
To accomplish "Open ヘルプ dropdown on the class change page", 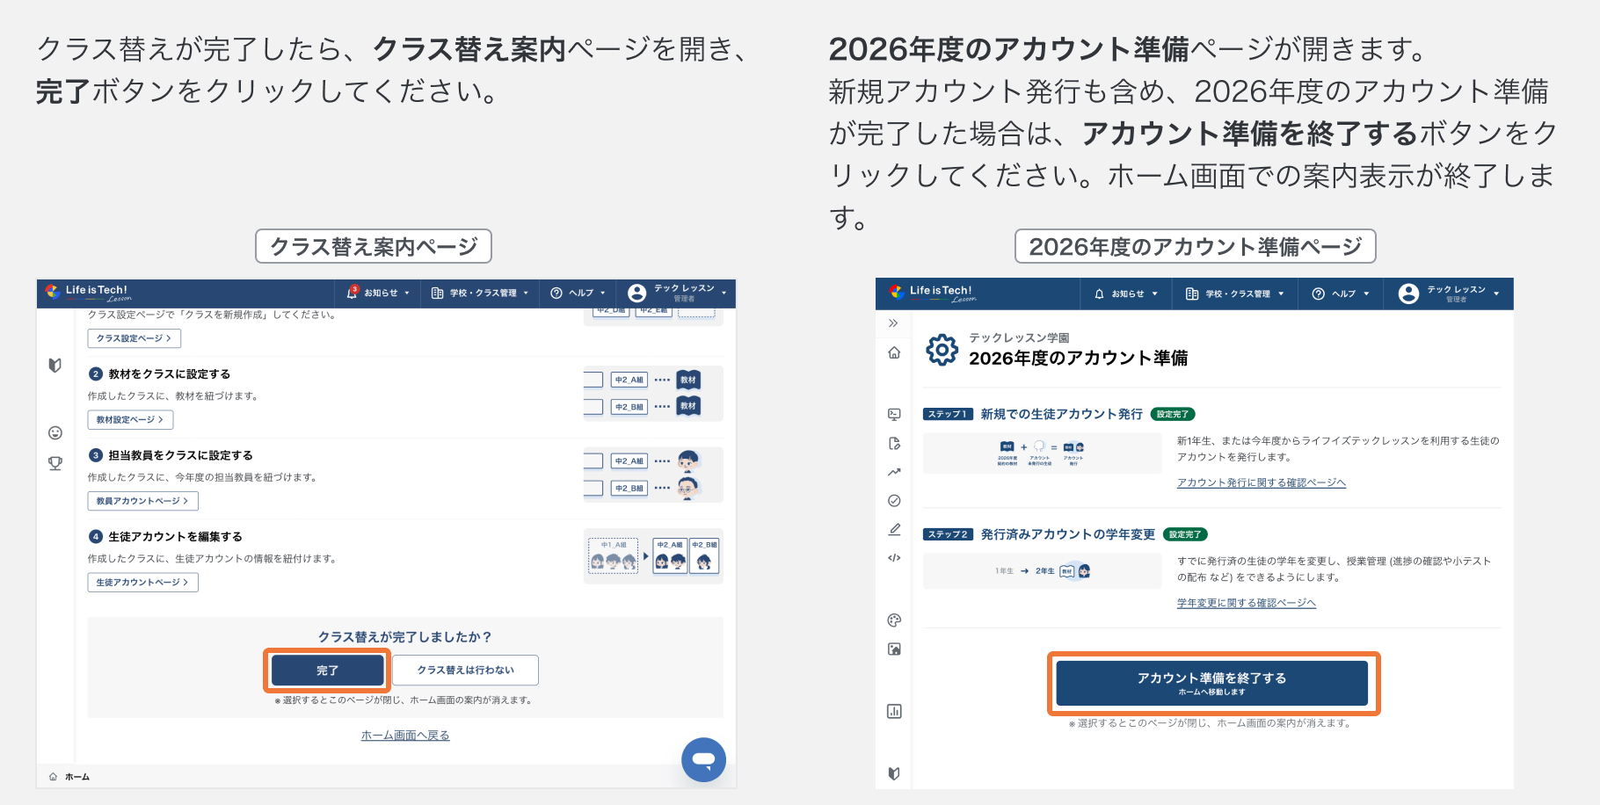I will 578,293.
